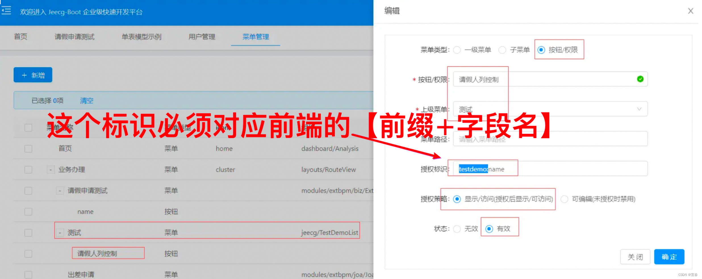Check the 请假申请测试 row checkbox
The height and width of the screenshot is (279, 702).
(28, 191)
